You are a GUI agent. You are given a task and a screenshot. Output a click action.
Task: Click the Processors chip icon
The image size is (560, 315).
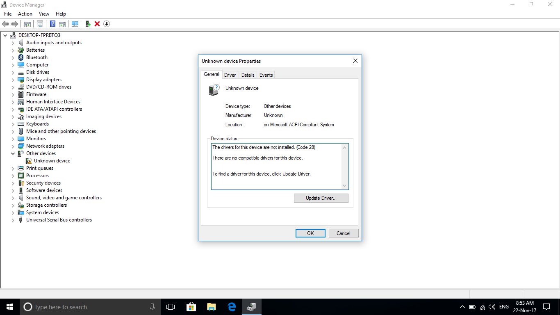21,176
